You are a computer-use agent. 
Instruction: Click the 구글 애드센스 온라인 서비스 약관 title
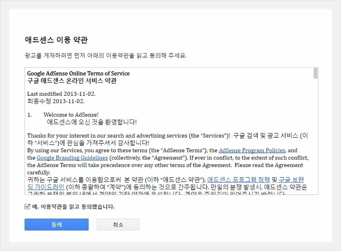coord(72,81)
